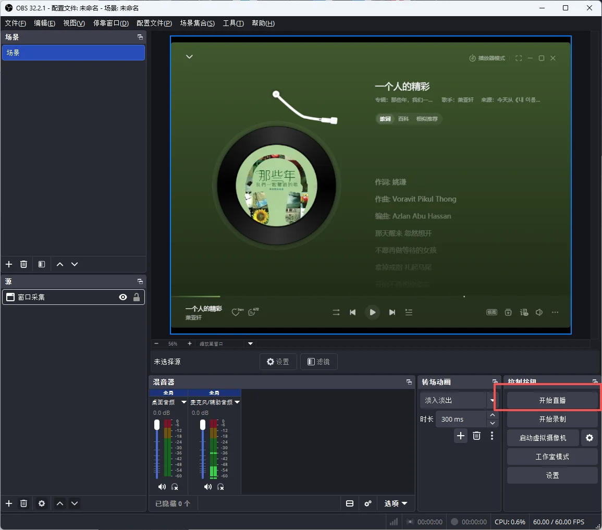Move scene up with arrow icon
The width and height of the screenshot is (602, 530).
[x=60, y=264]
